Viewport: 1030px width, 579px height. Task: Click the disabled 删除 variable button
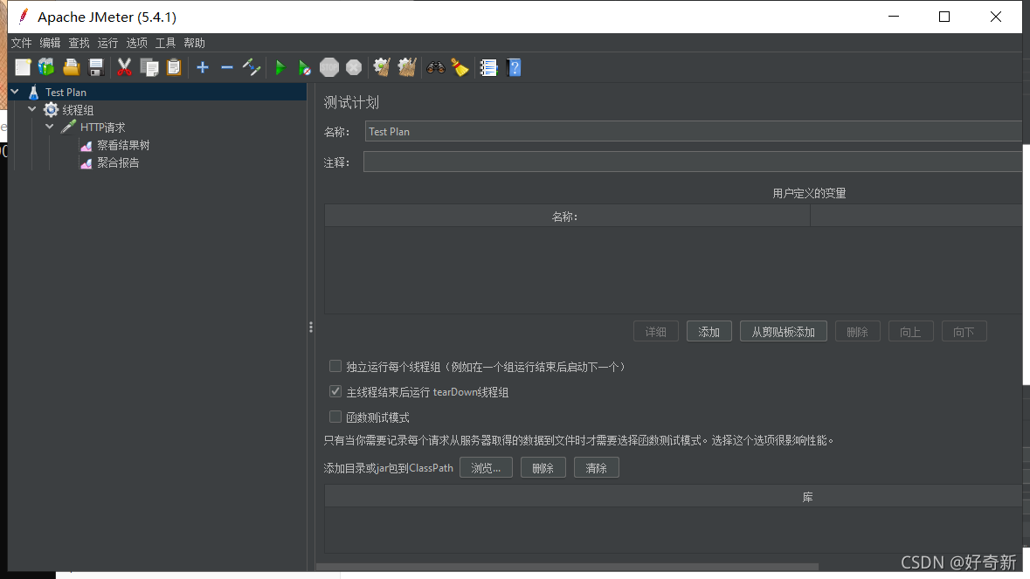(857, 332)
